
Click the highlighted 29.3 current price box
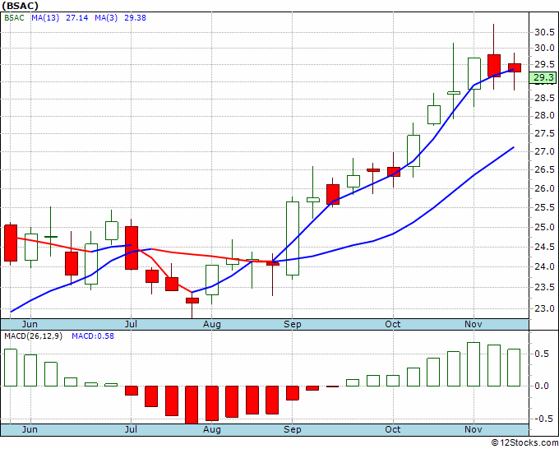point(543,77)
